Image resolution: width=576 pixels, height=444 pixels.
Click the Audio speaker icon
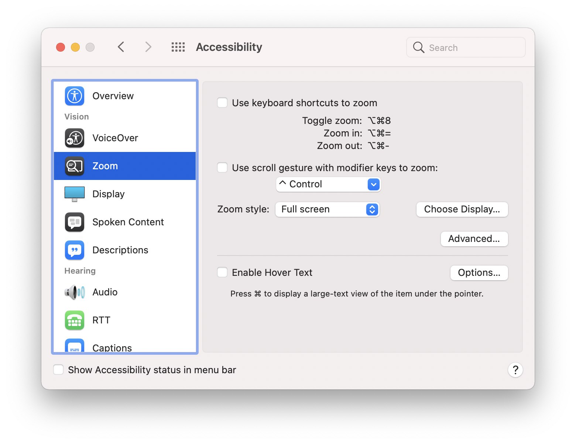75,292
